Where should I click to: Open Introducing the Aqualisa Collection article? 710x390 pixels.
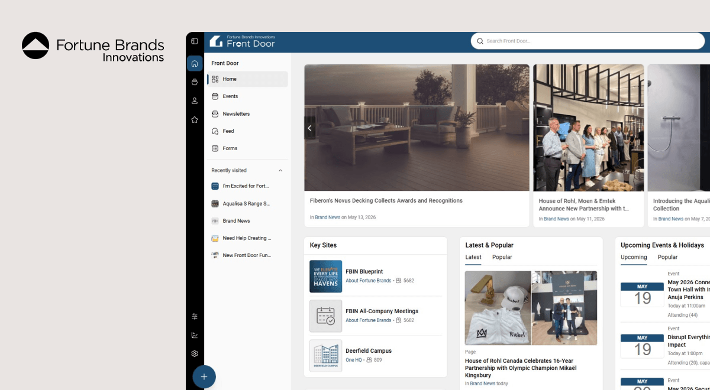[681, 204]
